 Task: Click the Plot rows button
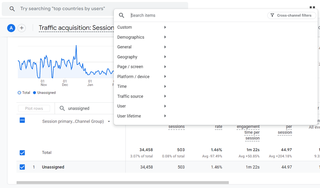coord(34,108)
